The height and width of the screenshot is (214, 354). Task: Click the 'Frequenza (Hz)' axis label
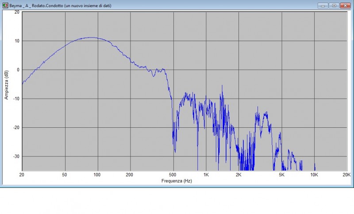177,181
